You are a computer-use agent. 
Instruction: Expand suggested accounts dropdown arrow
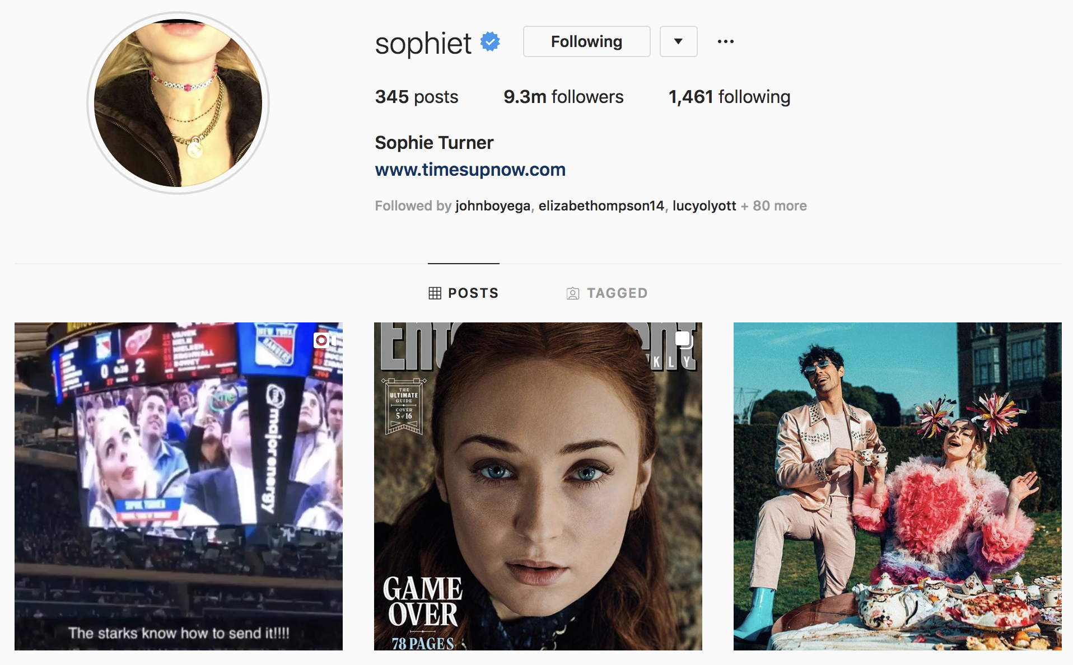[678, 41]
